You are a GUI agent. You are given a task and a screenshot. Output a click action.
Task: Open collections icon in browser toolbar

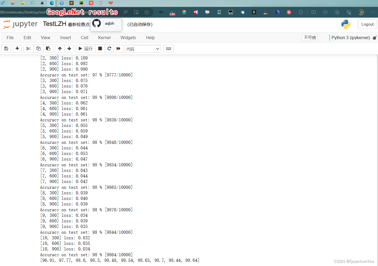point(337,12)
